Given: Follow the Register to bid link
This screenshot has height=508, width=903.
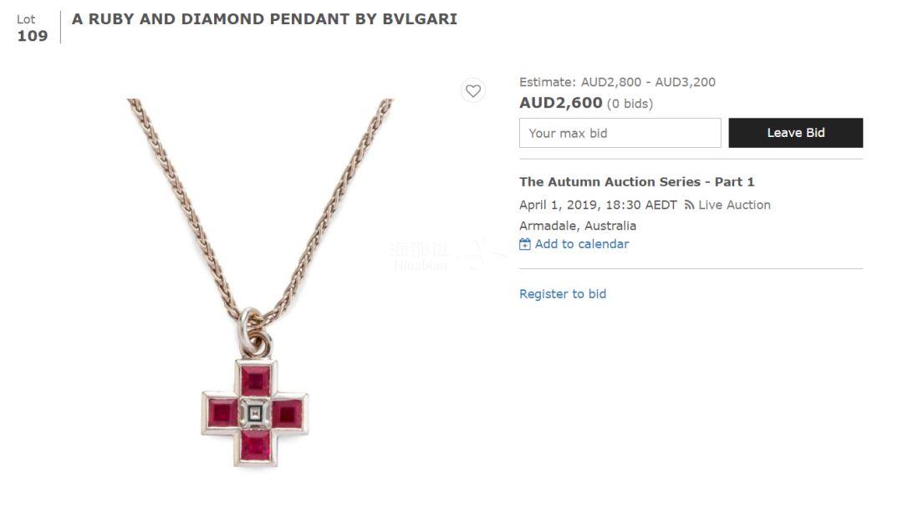Looking at the screenshot, I should tap(563, 294).
